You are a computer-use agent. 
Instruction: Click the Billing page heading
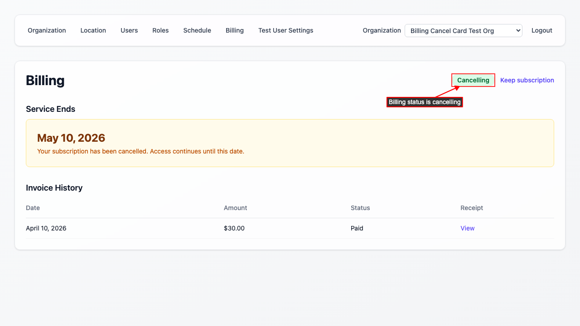click(45, 80)
